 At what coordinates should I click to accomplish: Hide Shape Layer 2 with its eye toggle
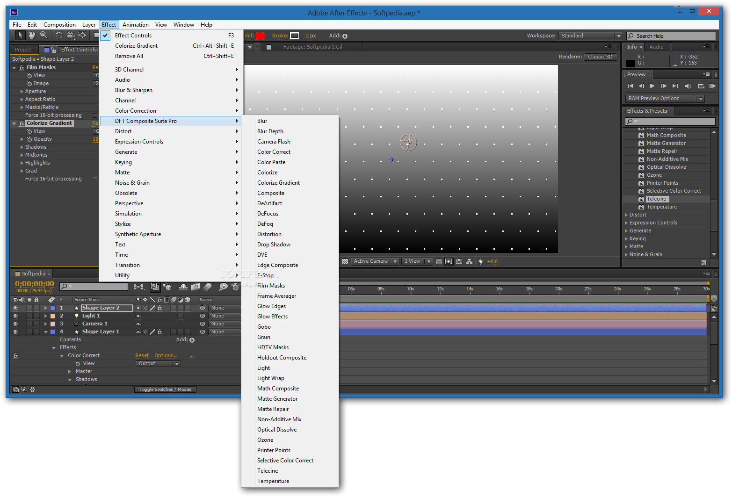(x=15, y=308)
